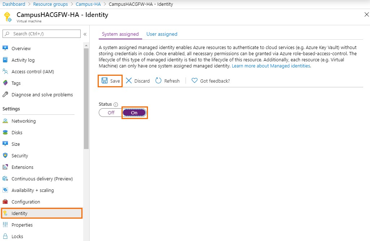Click the Dashboard breadcrumb link
The height and width of the screenshot is (241, 370).
[14, 4]
